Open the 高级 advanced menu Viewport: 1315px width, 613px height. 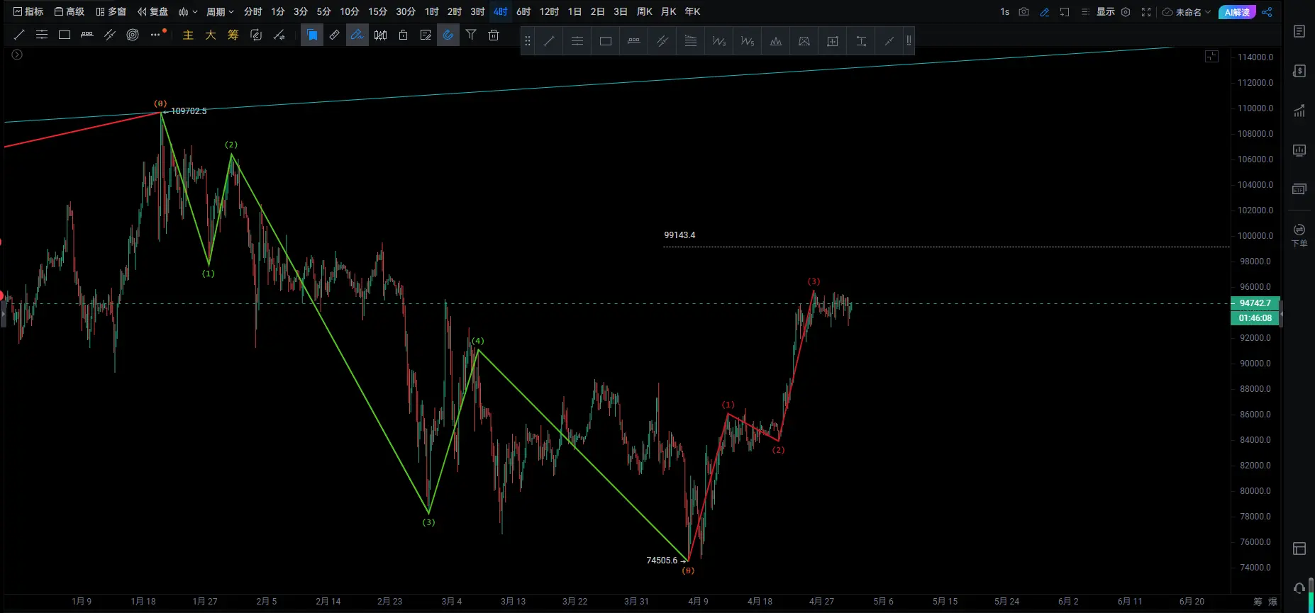click(70, 11)
